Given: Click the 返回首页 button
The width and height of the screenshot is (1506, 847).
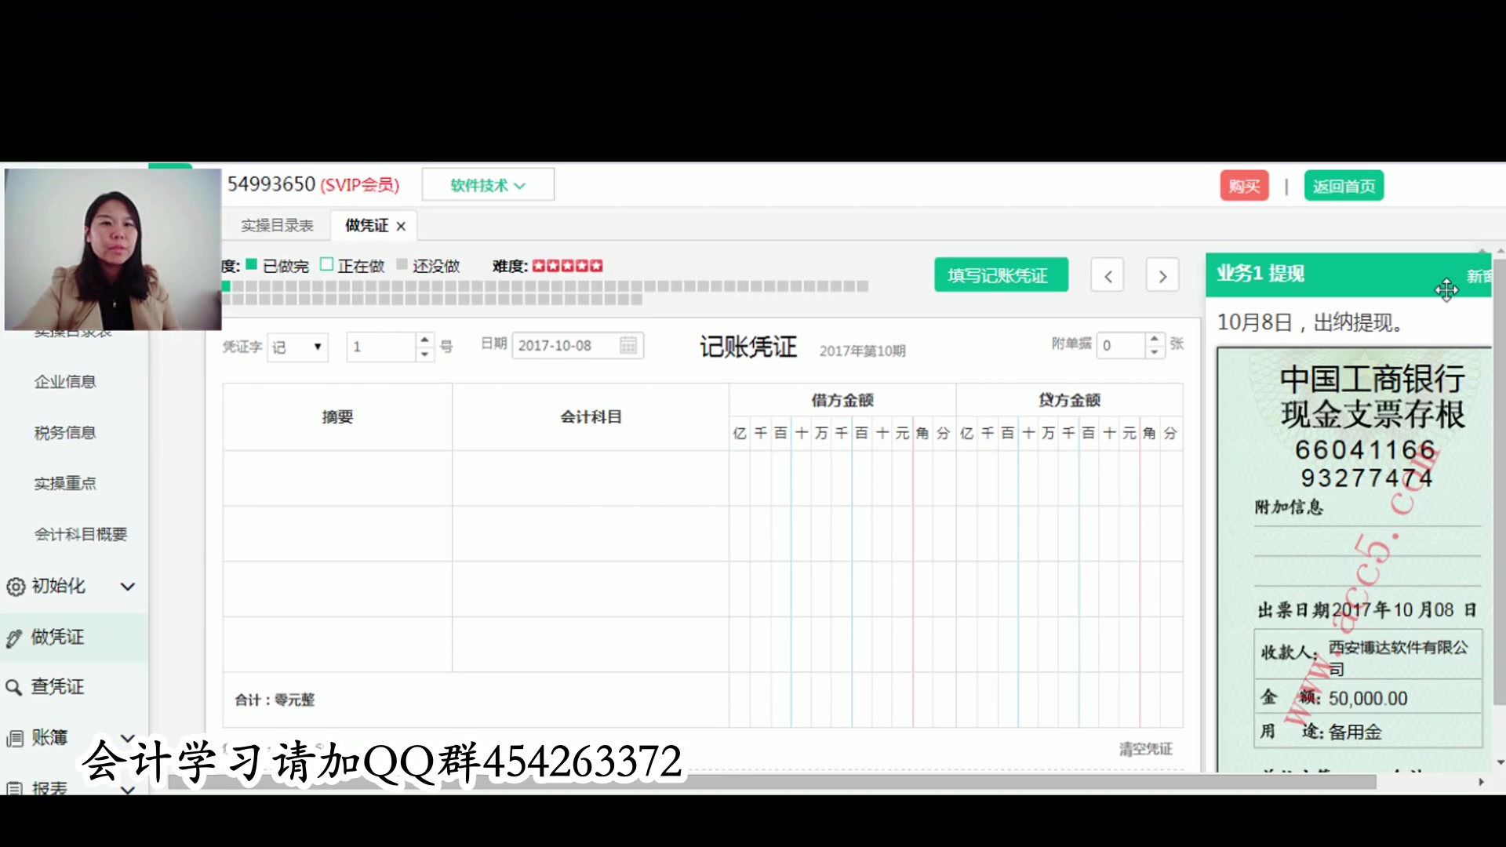Looking at the screenshot, I should point(1344,185).
